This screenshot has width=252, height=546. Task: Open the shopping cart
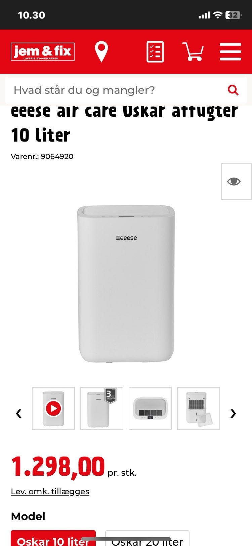click(193, 52)
